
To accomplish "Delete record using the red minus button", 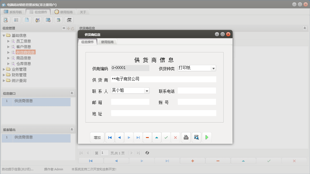I will click(x=147, y=137).
